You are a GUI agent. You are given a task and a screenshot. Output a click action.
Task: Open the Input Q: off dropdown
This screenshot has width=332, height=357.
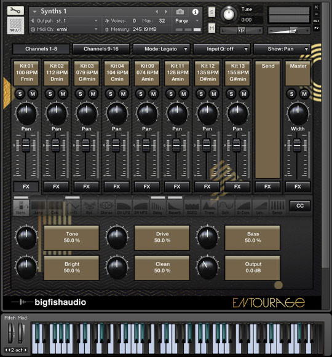[x=221, y=49]
